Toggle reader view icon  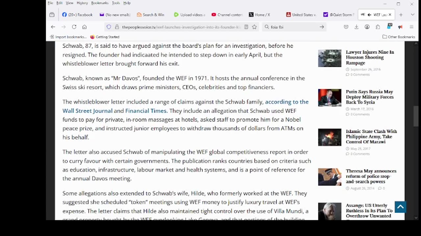click(x=246, y=27)
